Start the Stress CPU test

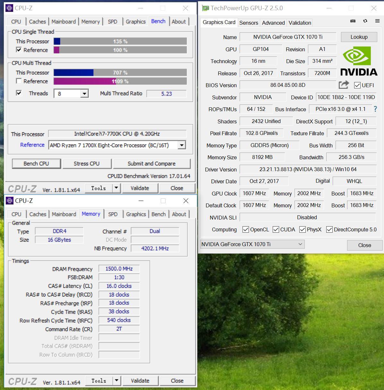(87, 163)
